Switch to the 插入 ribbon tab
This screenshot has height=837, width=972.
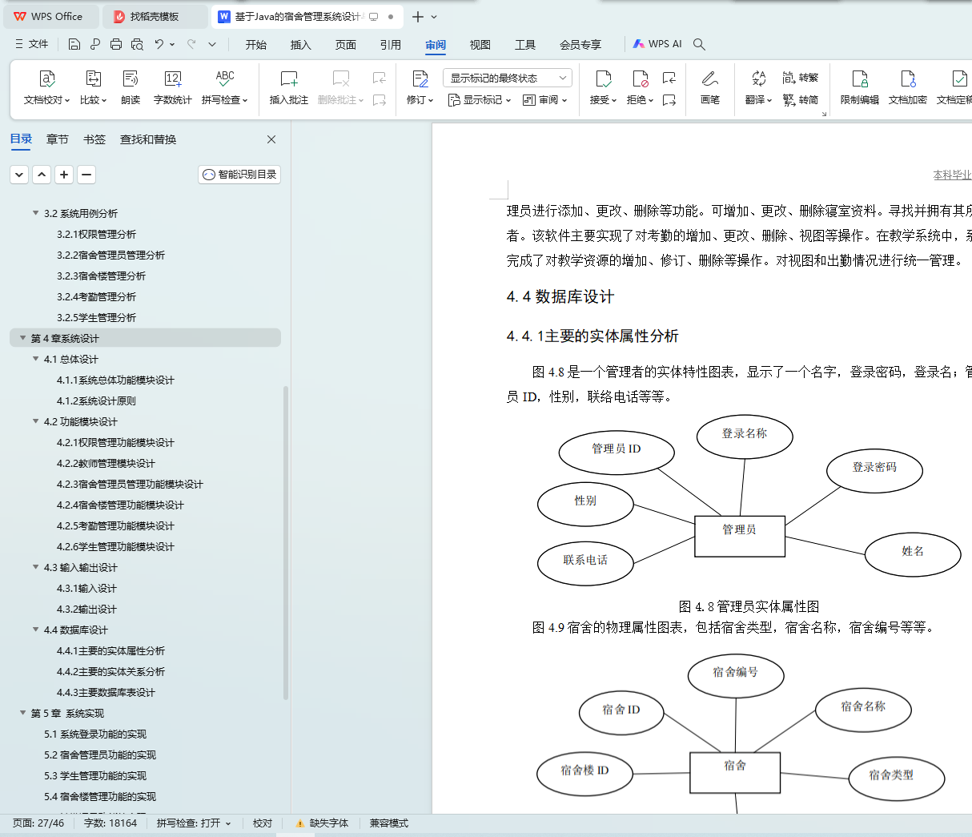point(301,45)
